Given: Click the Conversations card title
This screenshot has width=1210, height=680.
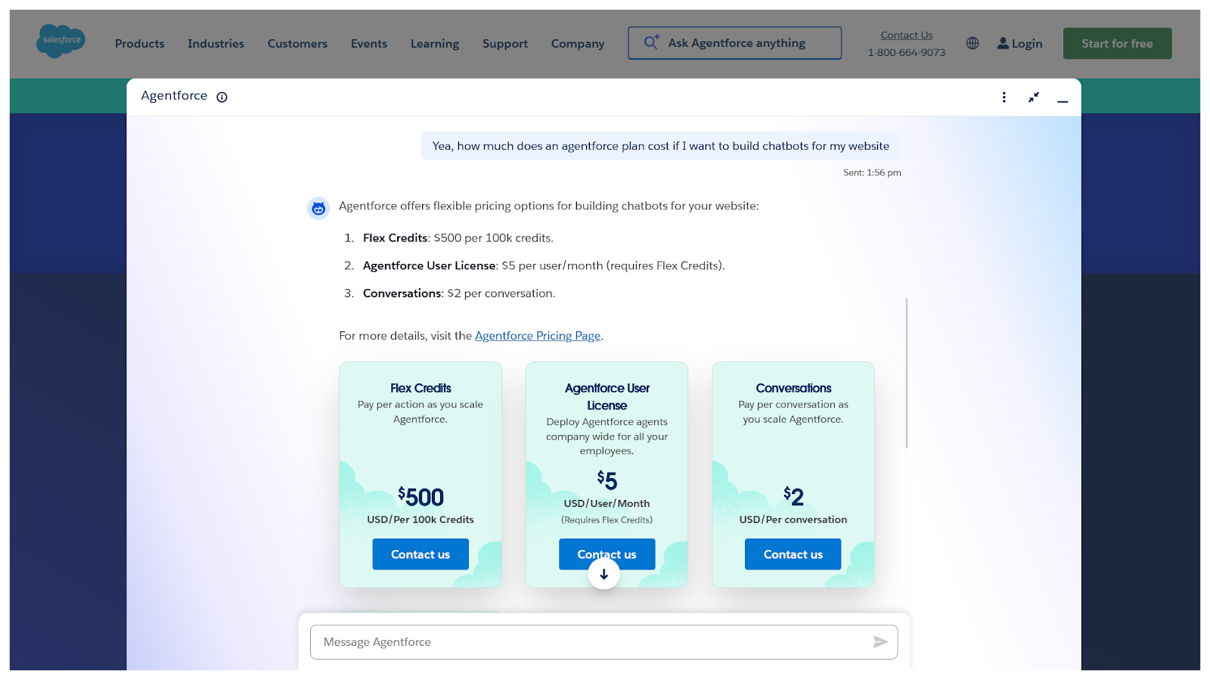Looking at the screenshot, I should pyautogui.click(x=793, y=388).
